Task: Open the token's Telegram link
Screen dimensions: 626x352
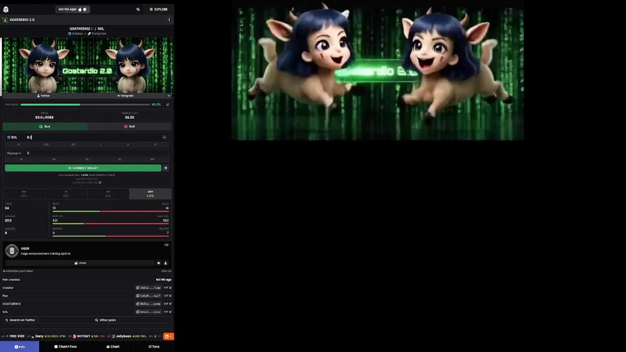Action: (x=125, y=96)
